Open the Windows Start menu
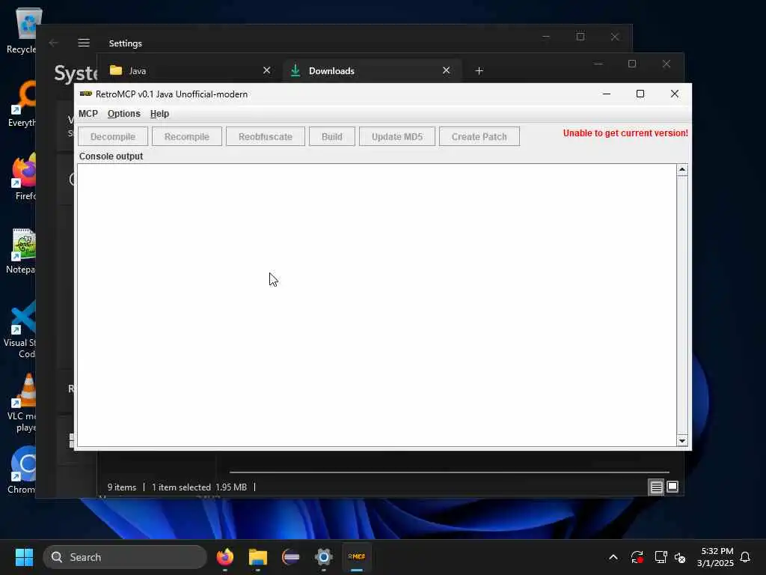Image resolution: width=766 pixels, height=575 pixels. (24, 557)
